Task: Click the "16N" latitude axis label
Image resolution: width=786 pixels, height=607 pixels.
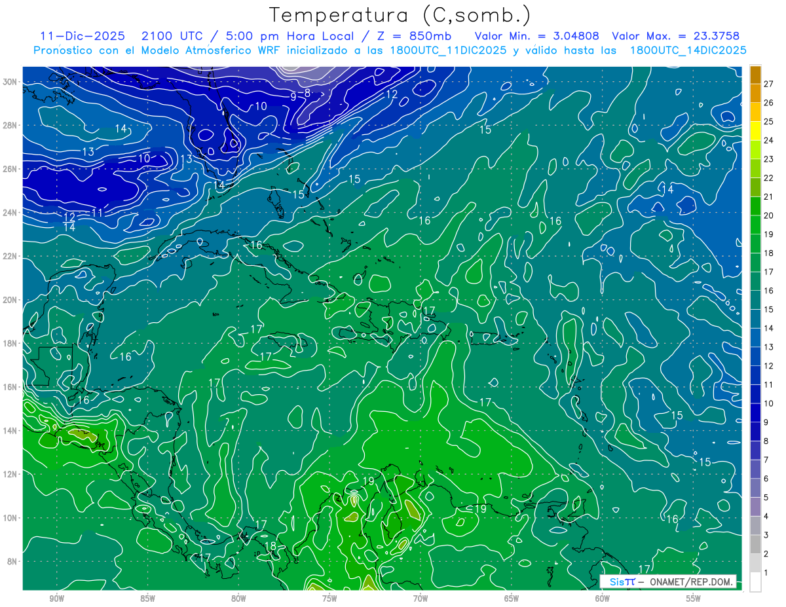Action: coord(11,387)
